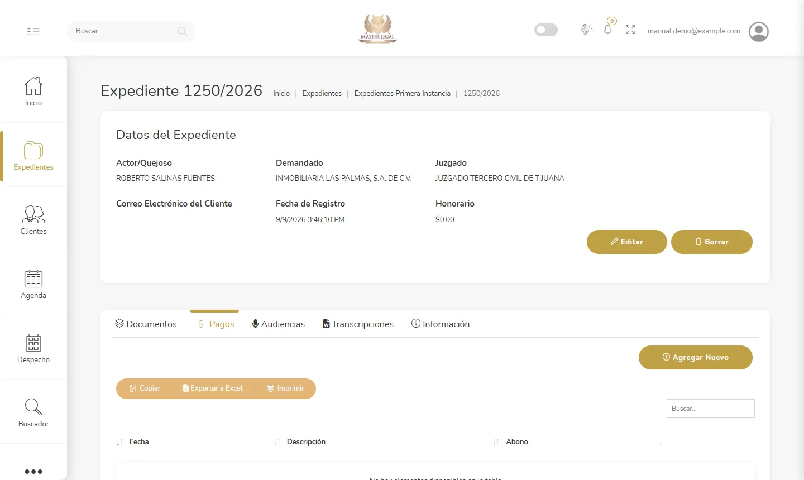Screen dimensions: 804x480
Task: Toggle the dark mode switch in header
Action: 546,30
